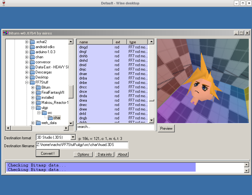Click the FinalFantasyVII folder icon

39,92
